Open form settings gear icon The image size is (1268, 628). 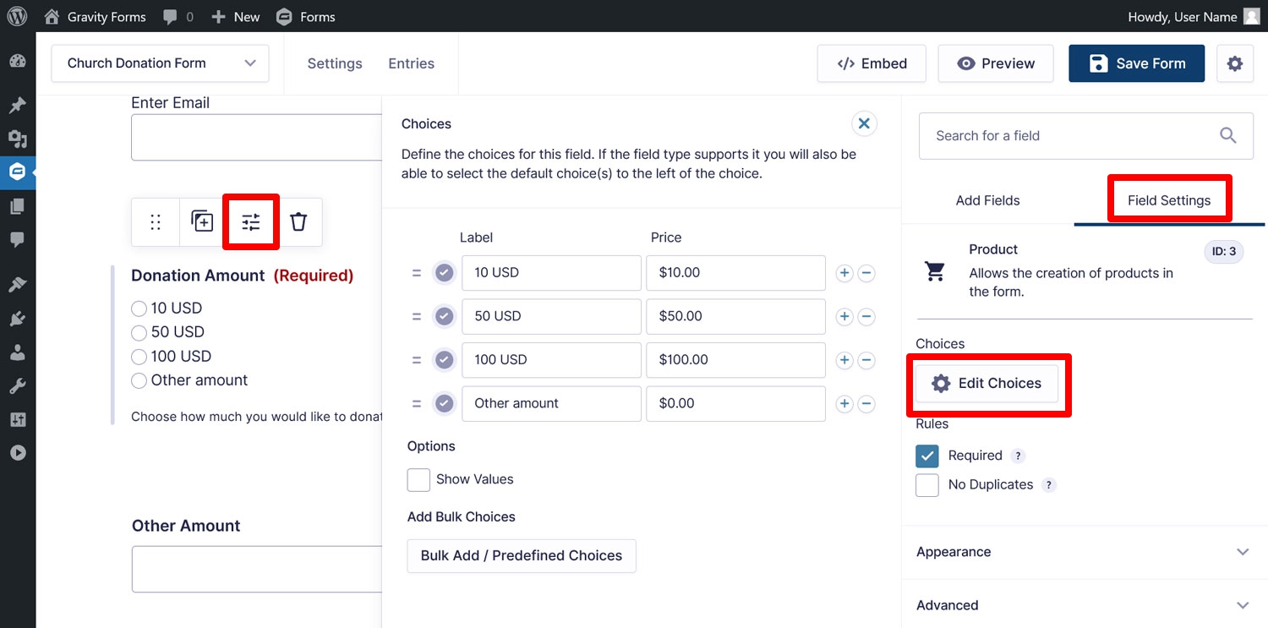1235,63
